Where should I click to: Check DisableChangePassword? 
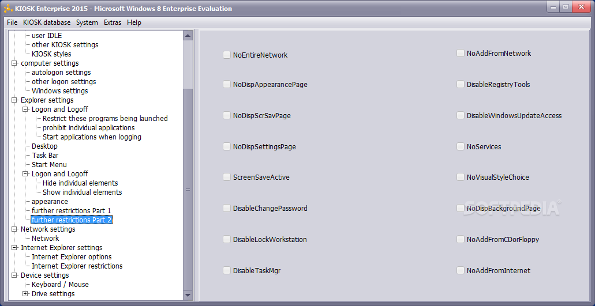pyautogui.click(x=227, y=208)
